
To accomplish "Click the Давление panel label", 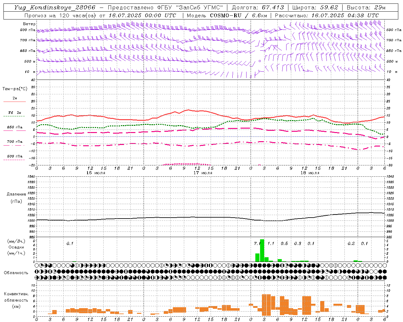I will (16, 194).
